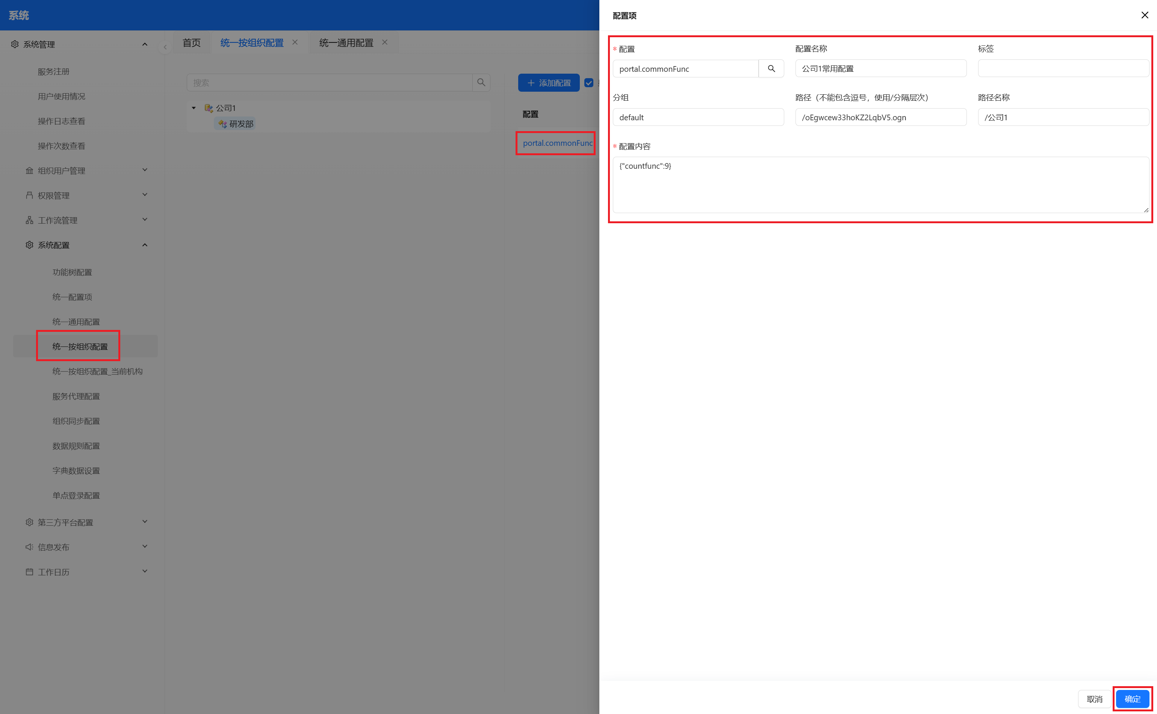The image size is (1157, 714).
Task: Open 统一通用配置 sidebar menu item
Action: [x=76, y=322]
